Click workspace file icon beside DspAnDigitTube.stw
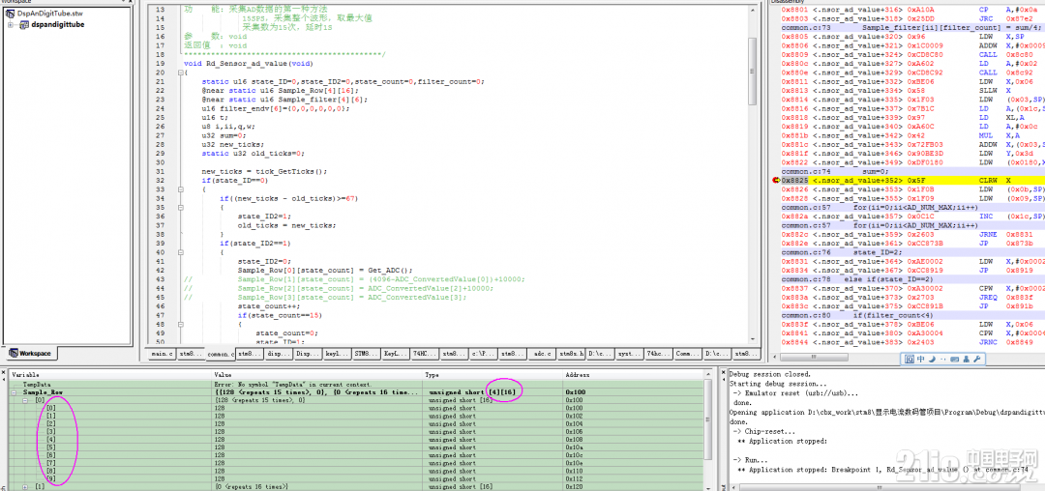The height and width of the screenshot is (491, 1045). coord(11,14)
